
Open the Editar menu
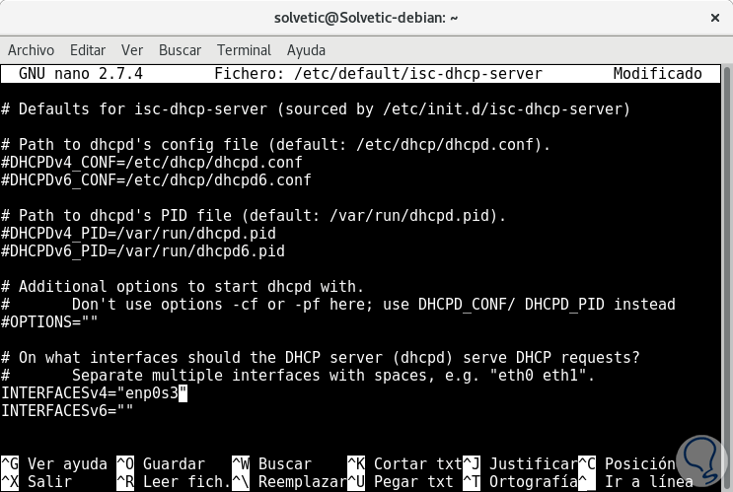[88, 50]
